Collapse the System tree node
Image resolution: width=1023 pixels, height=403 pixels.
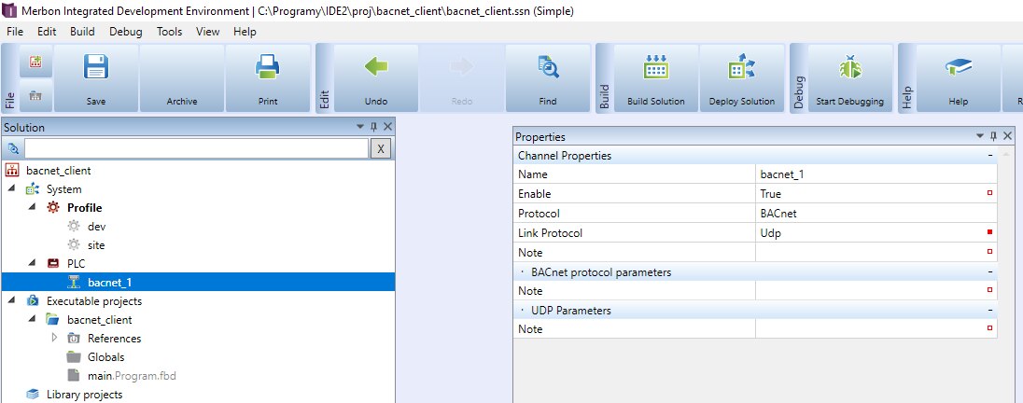click(12, 189)
